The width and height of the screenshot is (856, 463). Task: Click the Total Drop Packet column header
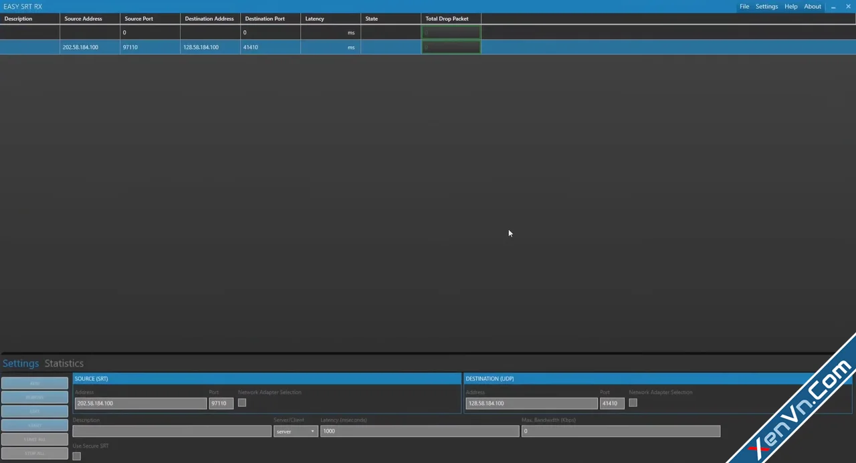pos(451,19)
